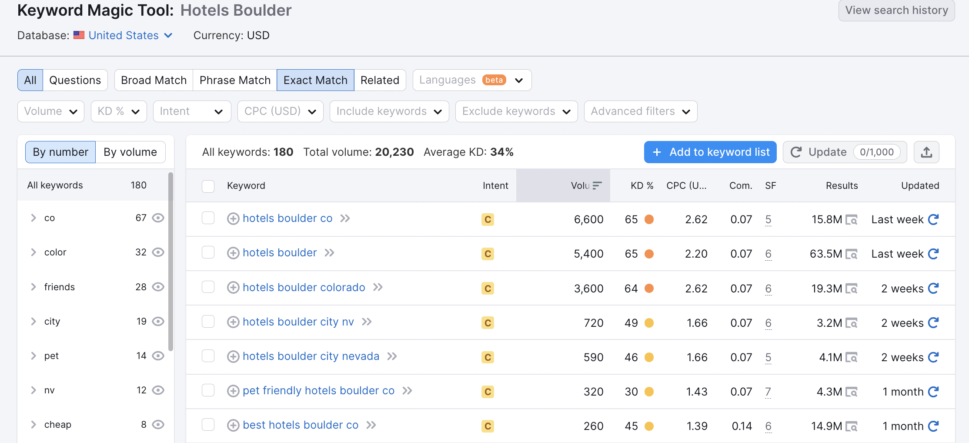
Task: Check the box for hotels boulder co
Action: tap(208, 218)
